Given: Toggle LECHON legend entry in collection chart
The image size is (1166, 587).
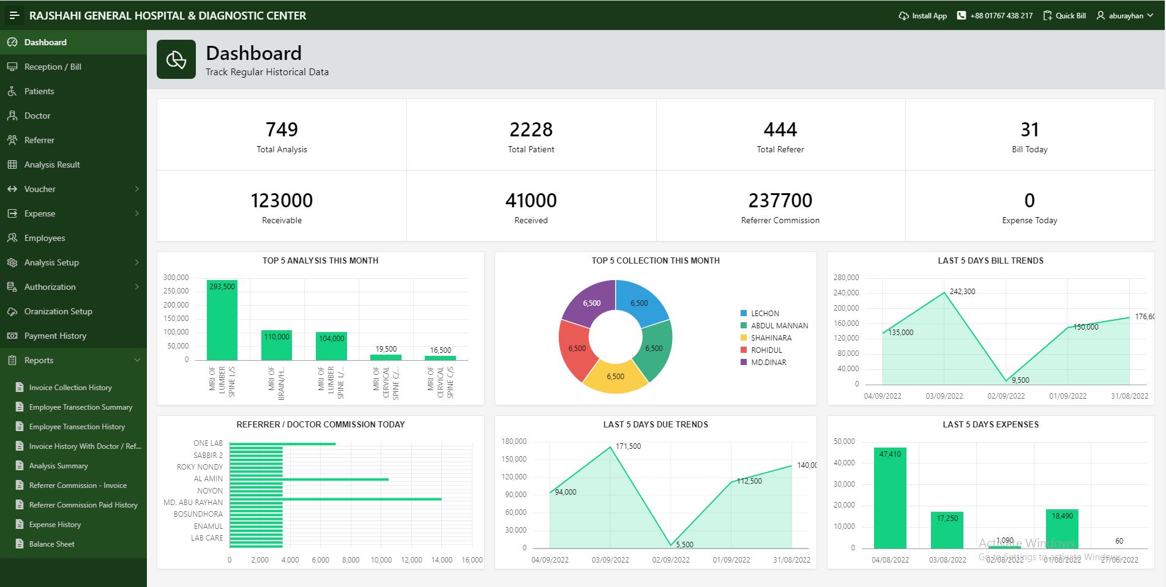Looking at the screenshot, I should 764,313.
